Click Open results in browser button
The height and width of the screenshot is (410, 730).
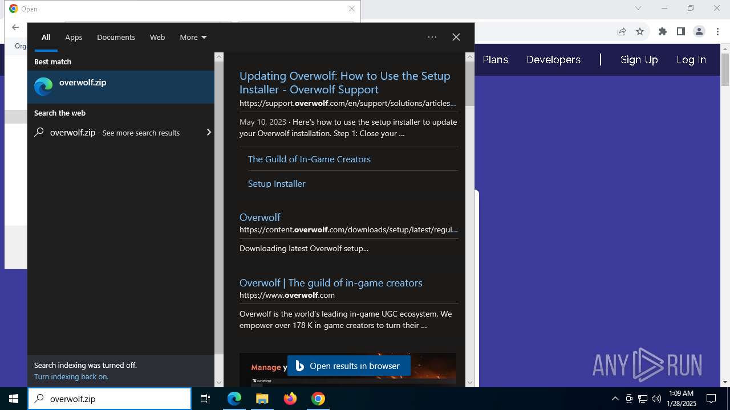[348, 366]
